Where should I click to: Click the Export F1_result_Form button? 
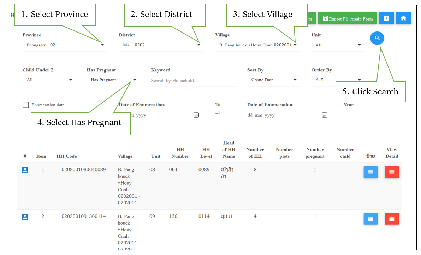[347, 18]
